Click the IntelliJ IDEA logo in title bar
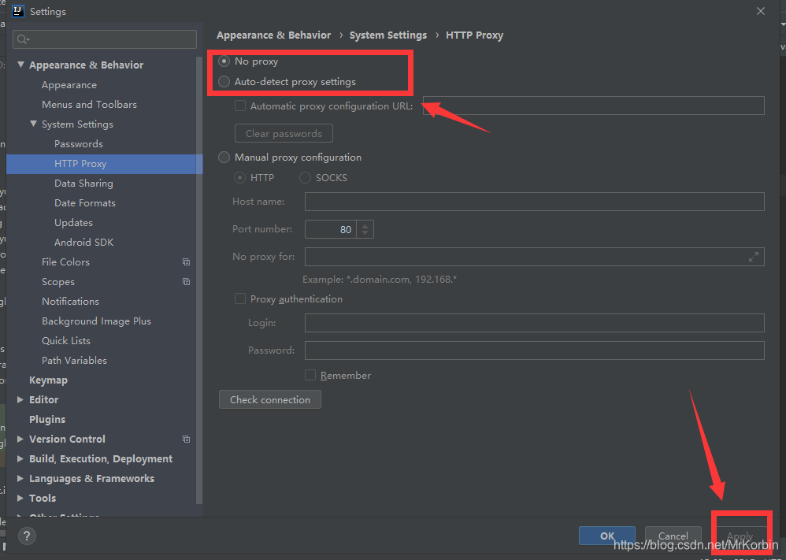The height and width of the screenshot is (560, 786). (17, 11)
